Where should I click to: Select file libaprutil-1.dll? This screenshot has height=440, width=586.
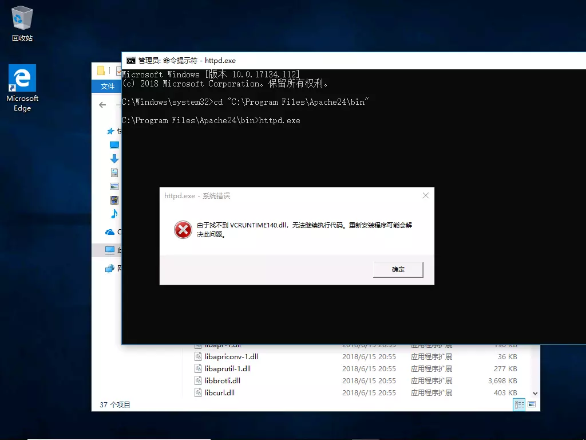click(228, 368)
